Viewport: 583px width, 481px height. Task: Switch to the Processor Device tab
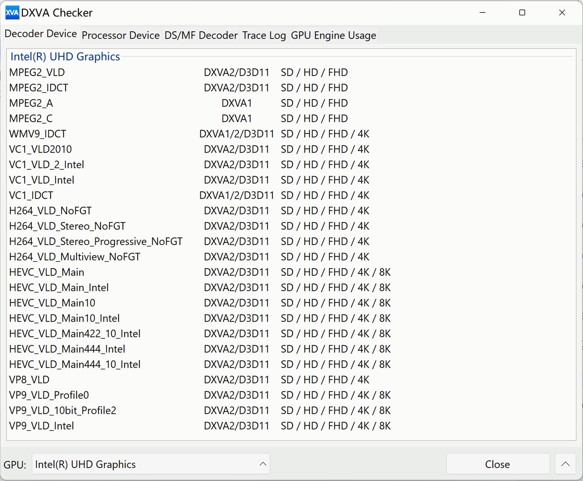coord(121,36)
